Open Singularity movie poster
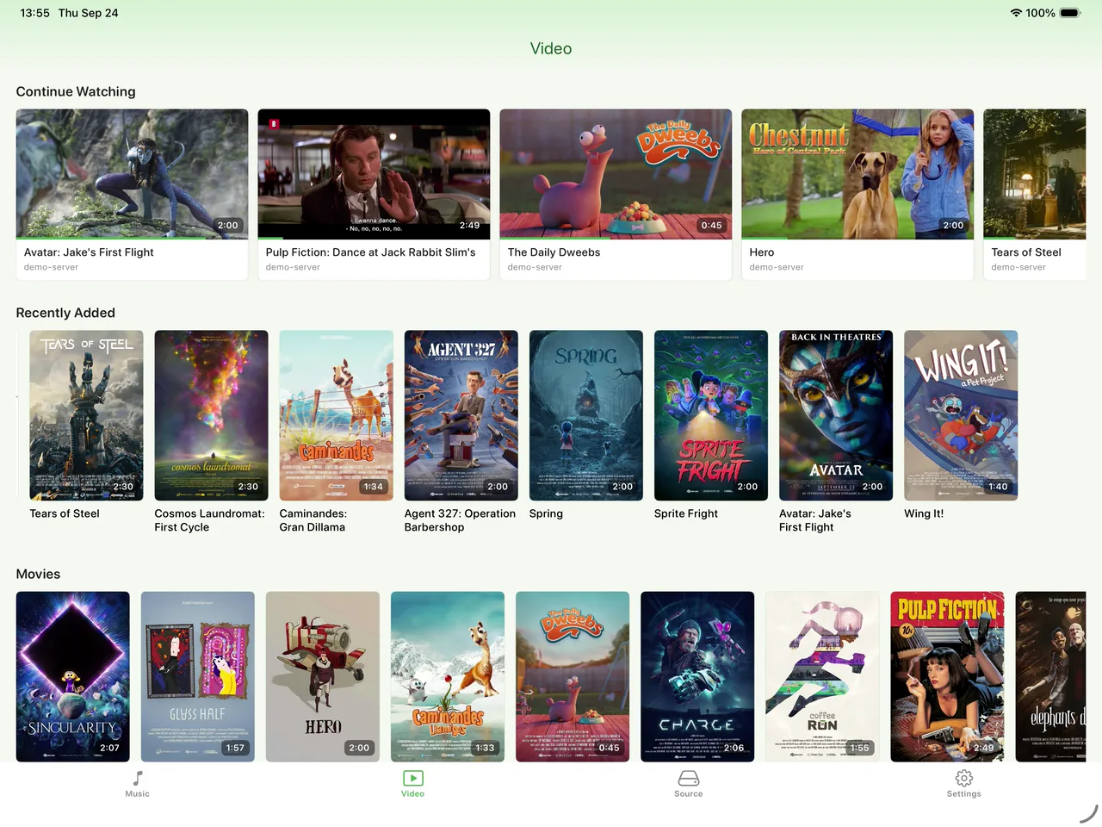 (x=73, y=676)
